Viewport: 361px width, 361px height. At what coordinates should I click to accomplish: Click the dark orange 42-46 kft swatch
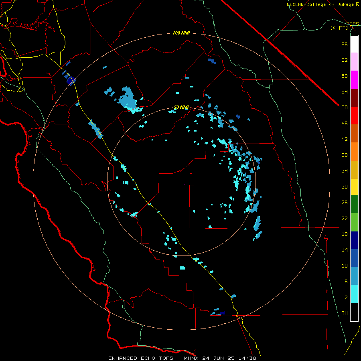[354, 133]
